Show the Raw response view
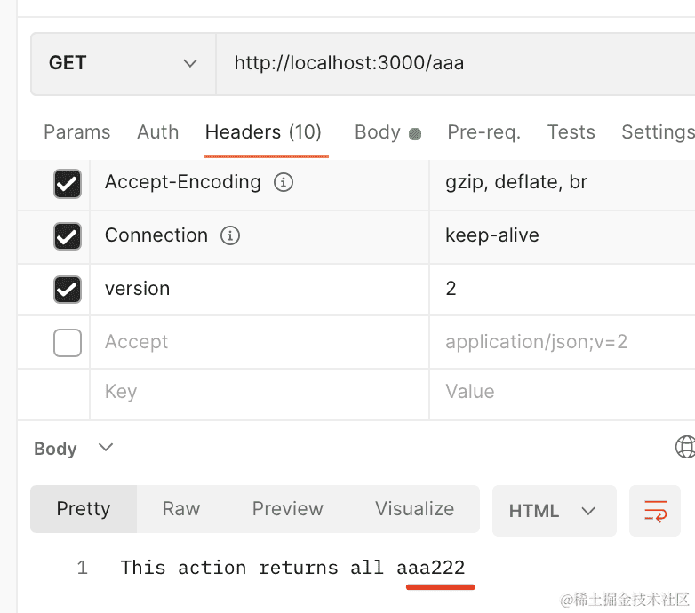Screen dimensions: 695x613 tap(181, 509)
